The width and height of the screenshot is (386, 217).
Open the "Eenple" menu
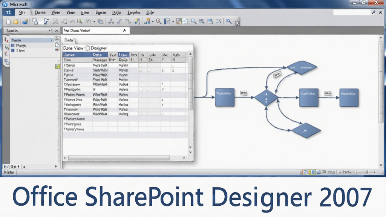coord(134,12)
